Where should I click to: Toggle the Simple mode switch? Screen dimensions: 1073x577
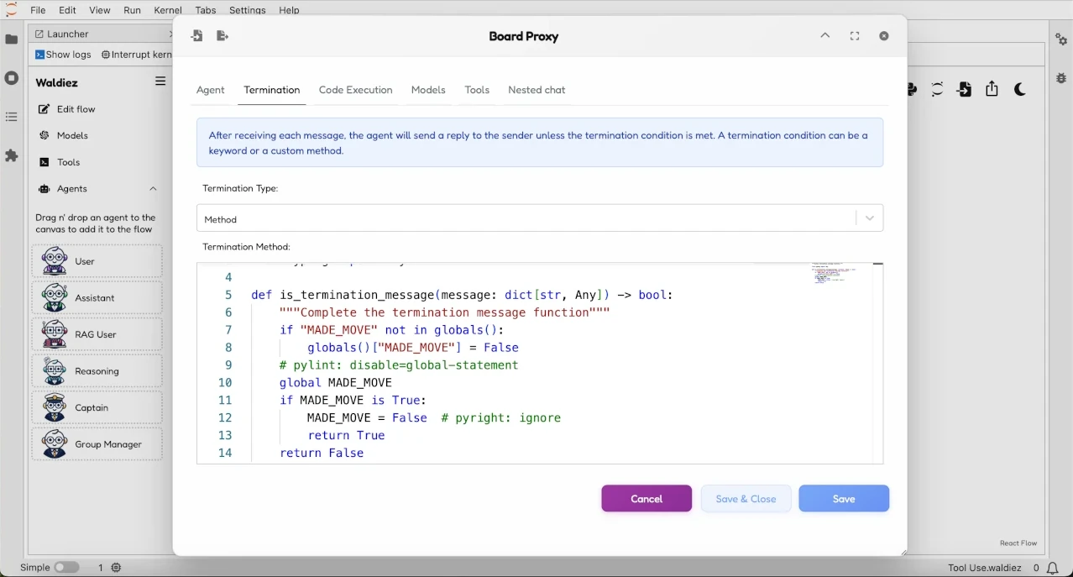(x=67, y=567)
